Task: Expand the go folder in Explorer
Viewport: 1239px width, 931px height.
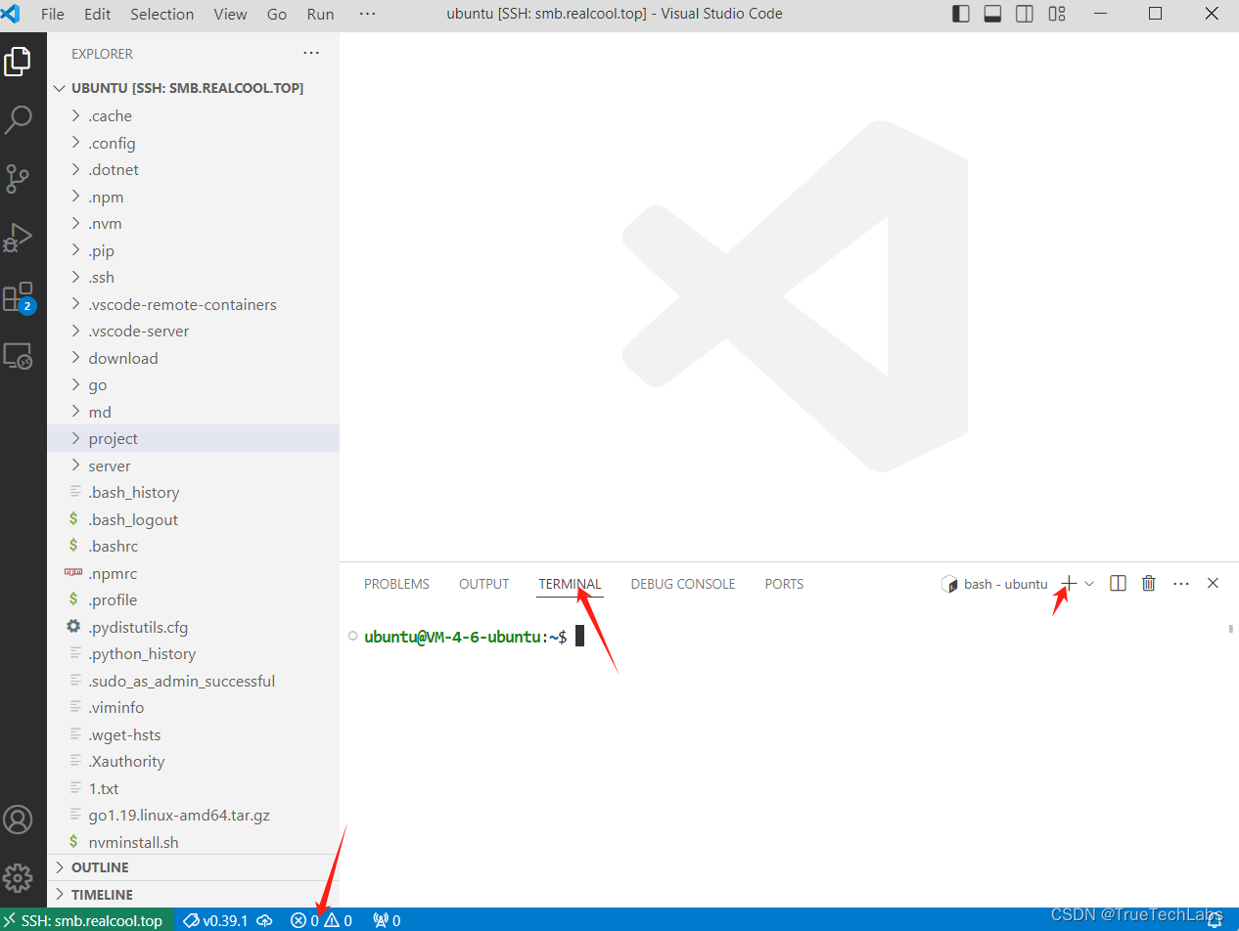Action: [194, 384]
